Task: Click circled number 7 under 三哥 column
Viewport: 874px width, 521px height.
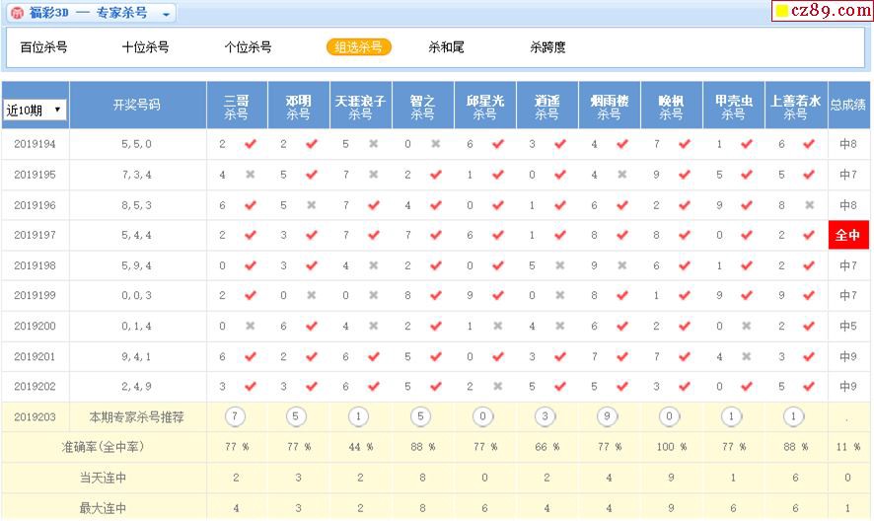Action: click(234, 416)
